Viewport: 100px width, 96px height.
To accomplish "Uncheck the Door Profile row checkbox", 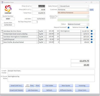I will coord(92,42).
